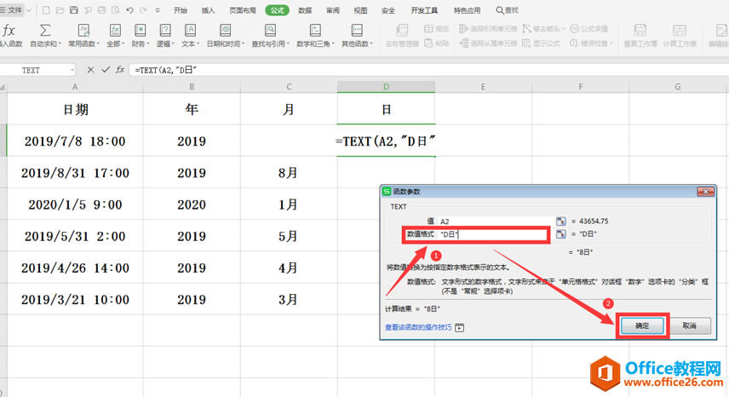The height and width of the screenshot is (397, 729).
Task: Switch to the 审阅 tab
Action: [x=332, y=10]
